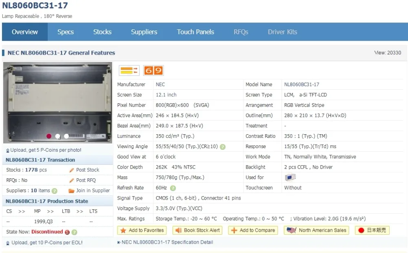Click the yellow list compare icon
This screenshot has height=253, width=408.
coord(129,71)
